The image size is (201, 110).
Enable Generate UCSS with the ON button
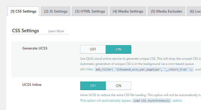[x=118, y=49]
